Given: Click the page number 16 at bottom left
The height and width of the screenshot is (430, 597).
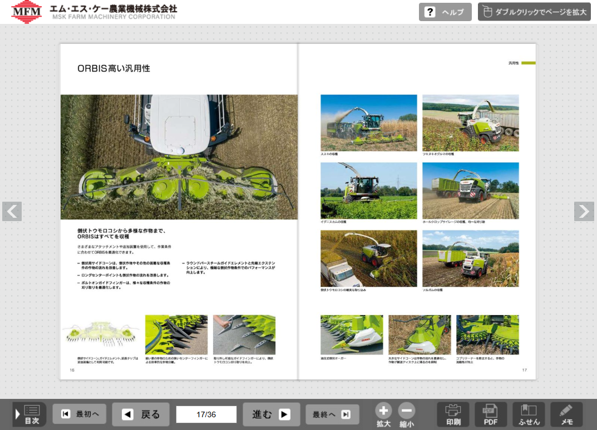Looking at the screenshot, I should 72,370.
